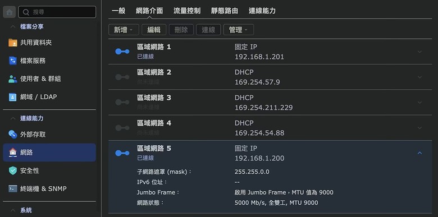The image size is (438, 217).
Task: Open the 管理 dropdown button
Action: [239, 30]
